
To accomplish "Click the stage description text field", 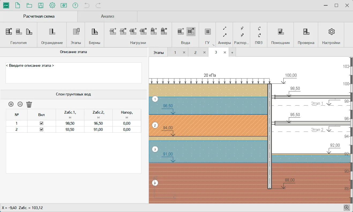I will coord(74,73).
